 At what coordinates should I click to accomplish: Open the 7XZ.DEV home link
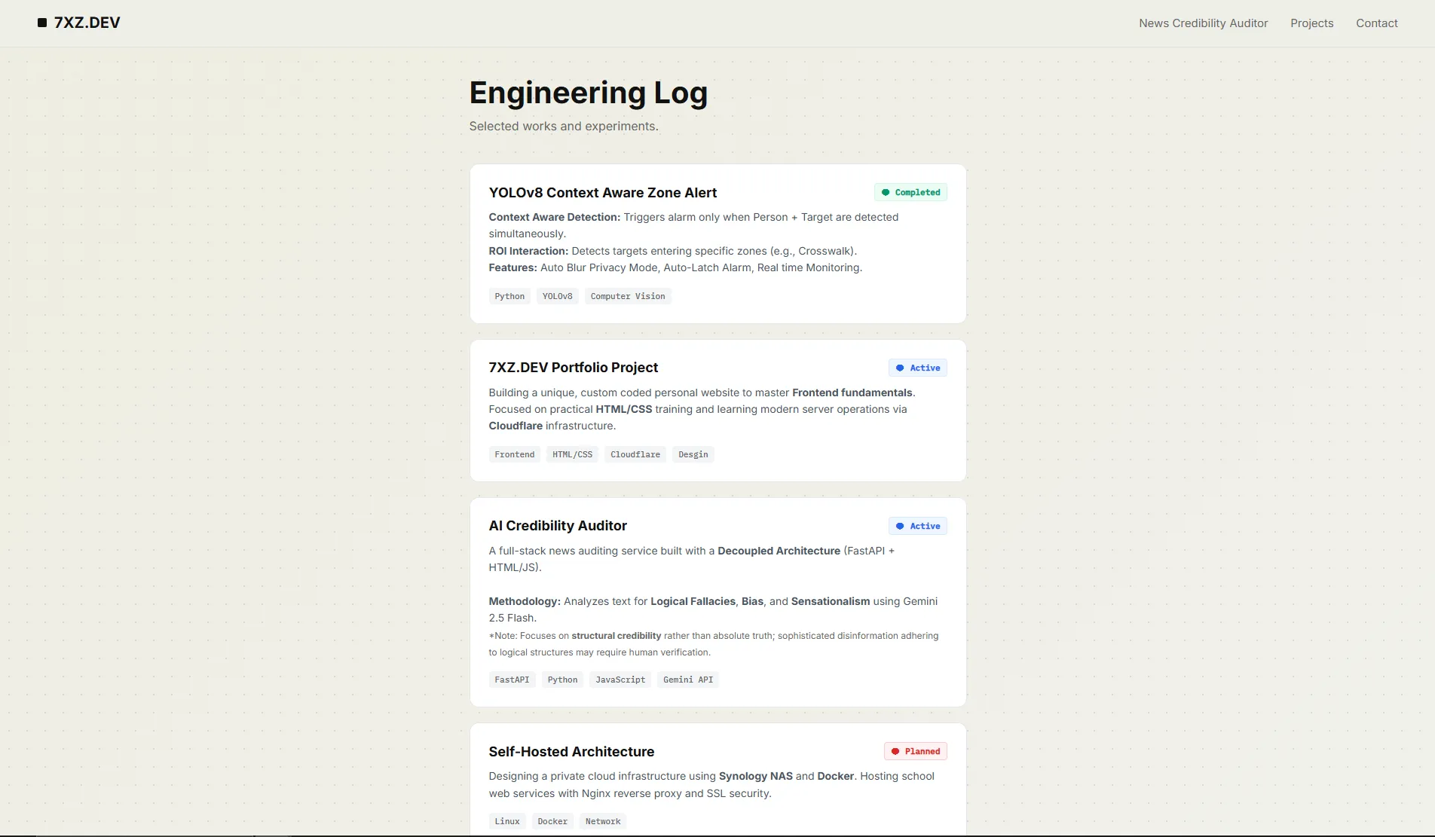click(79, 23)
